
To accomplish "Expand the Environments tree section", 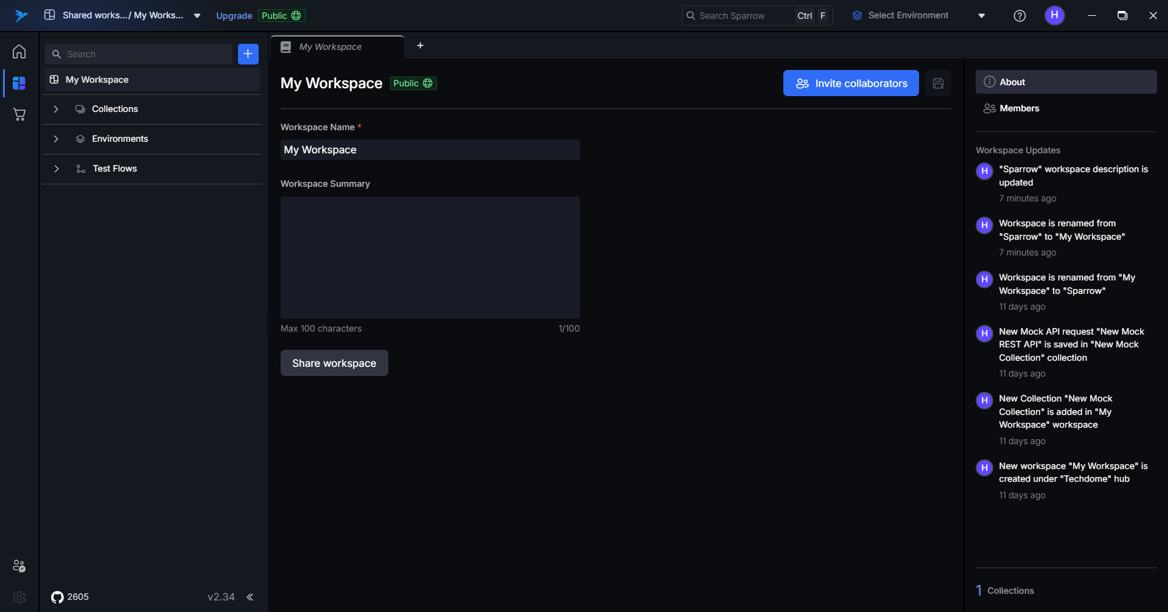I will click(56, 139).
